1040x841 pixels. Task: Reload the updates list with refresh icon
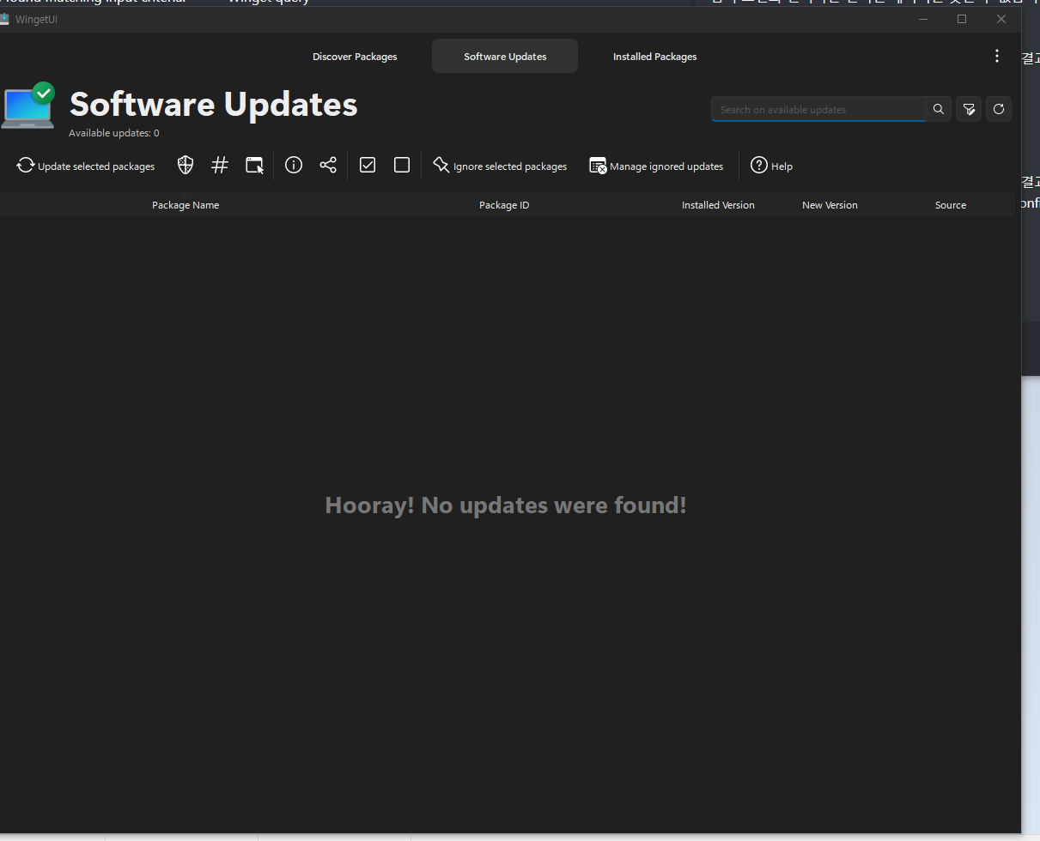[x=999, y=109]
